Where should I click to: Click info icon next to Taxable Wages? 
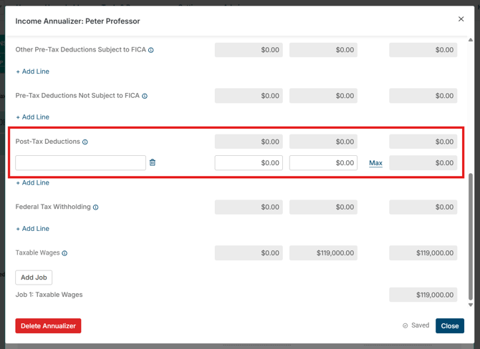click(x=64, y=253)
